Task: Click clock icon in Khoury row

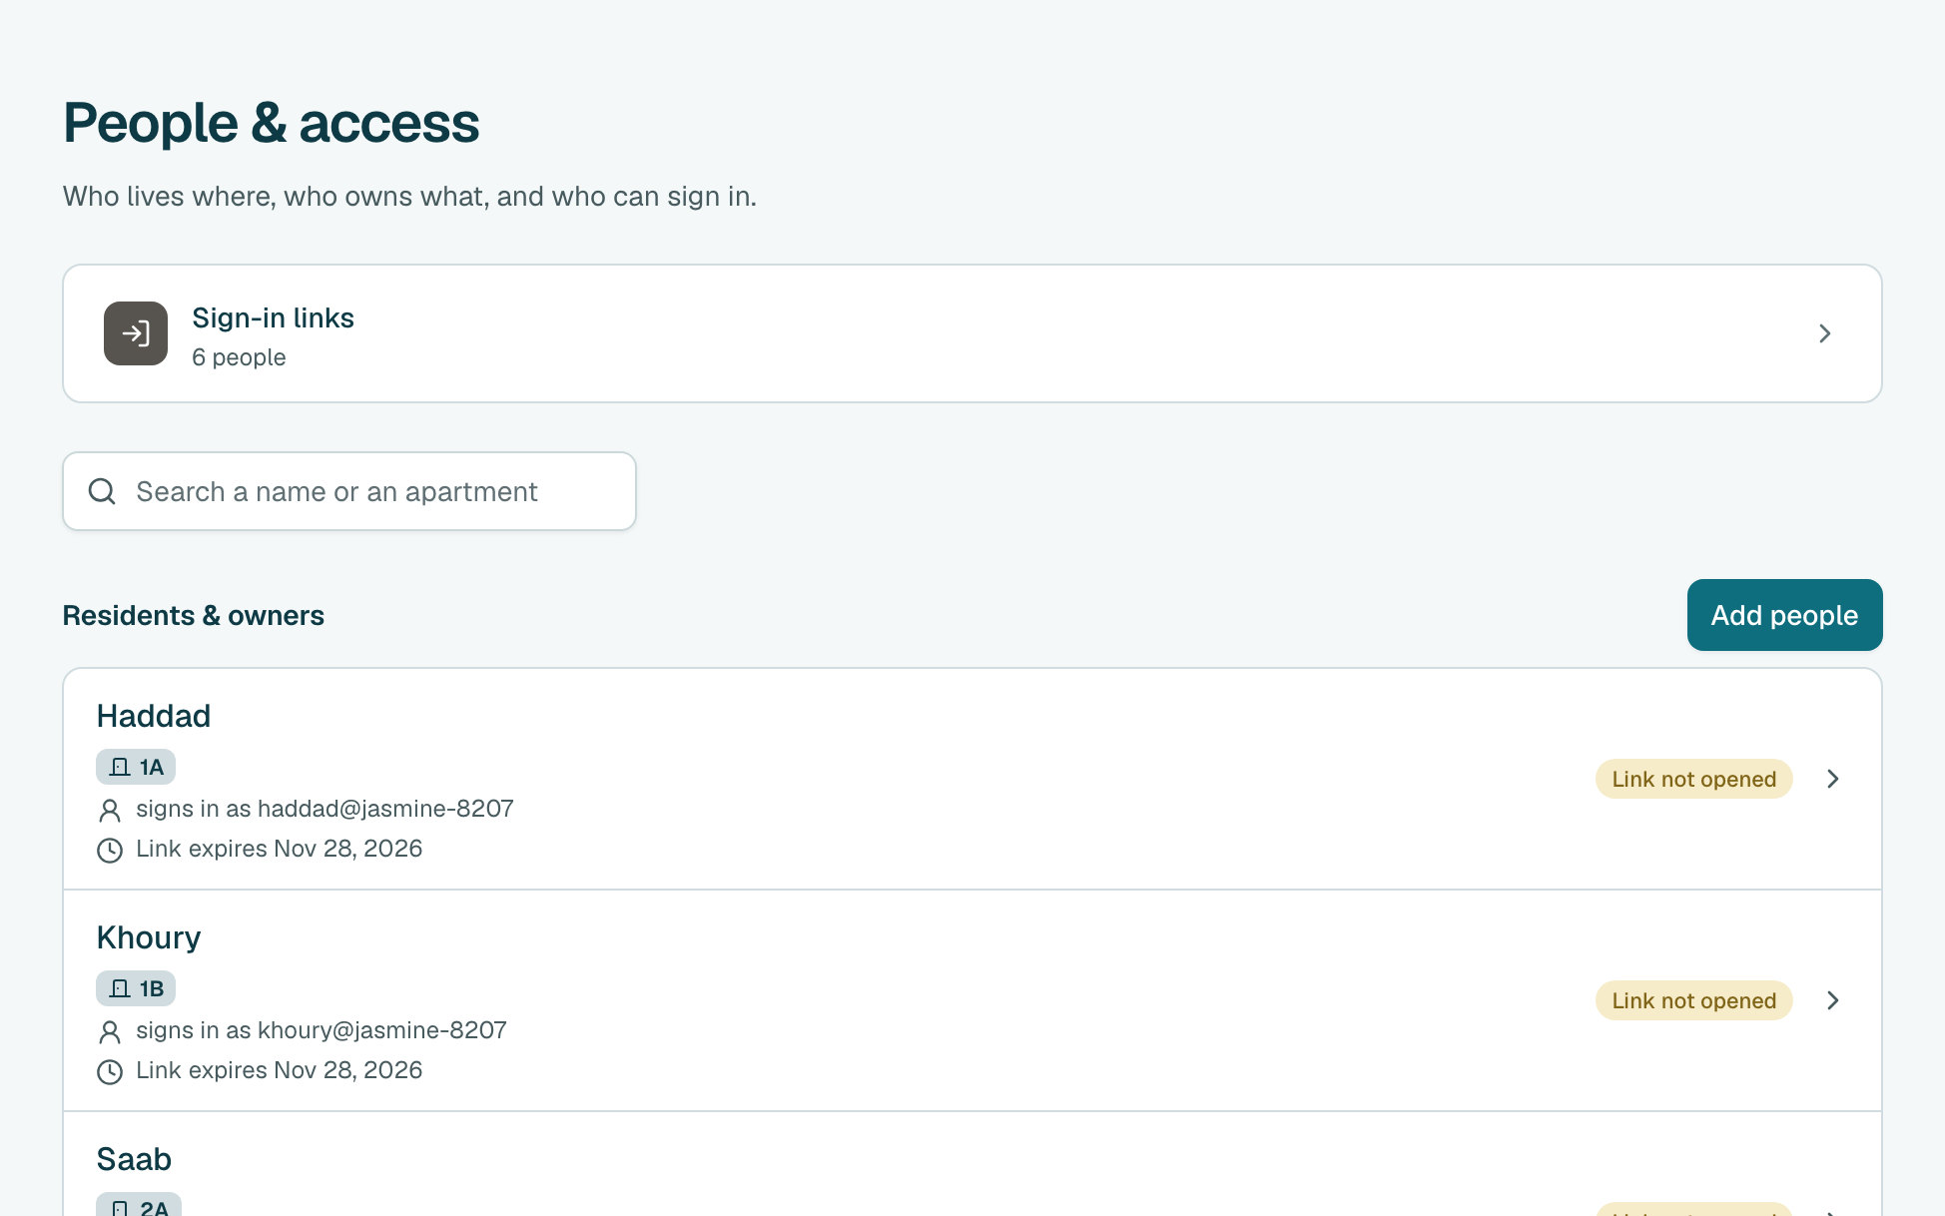Action: tap(110, 1071)
